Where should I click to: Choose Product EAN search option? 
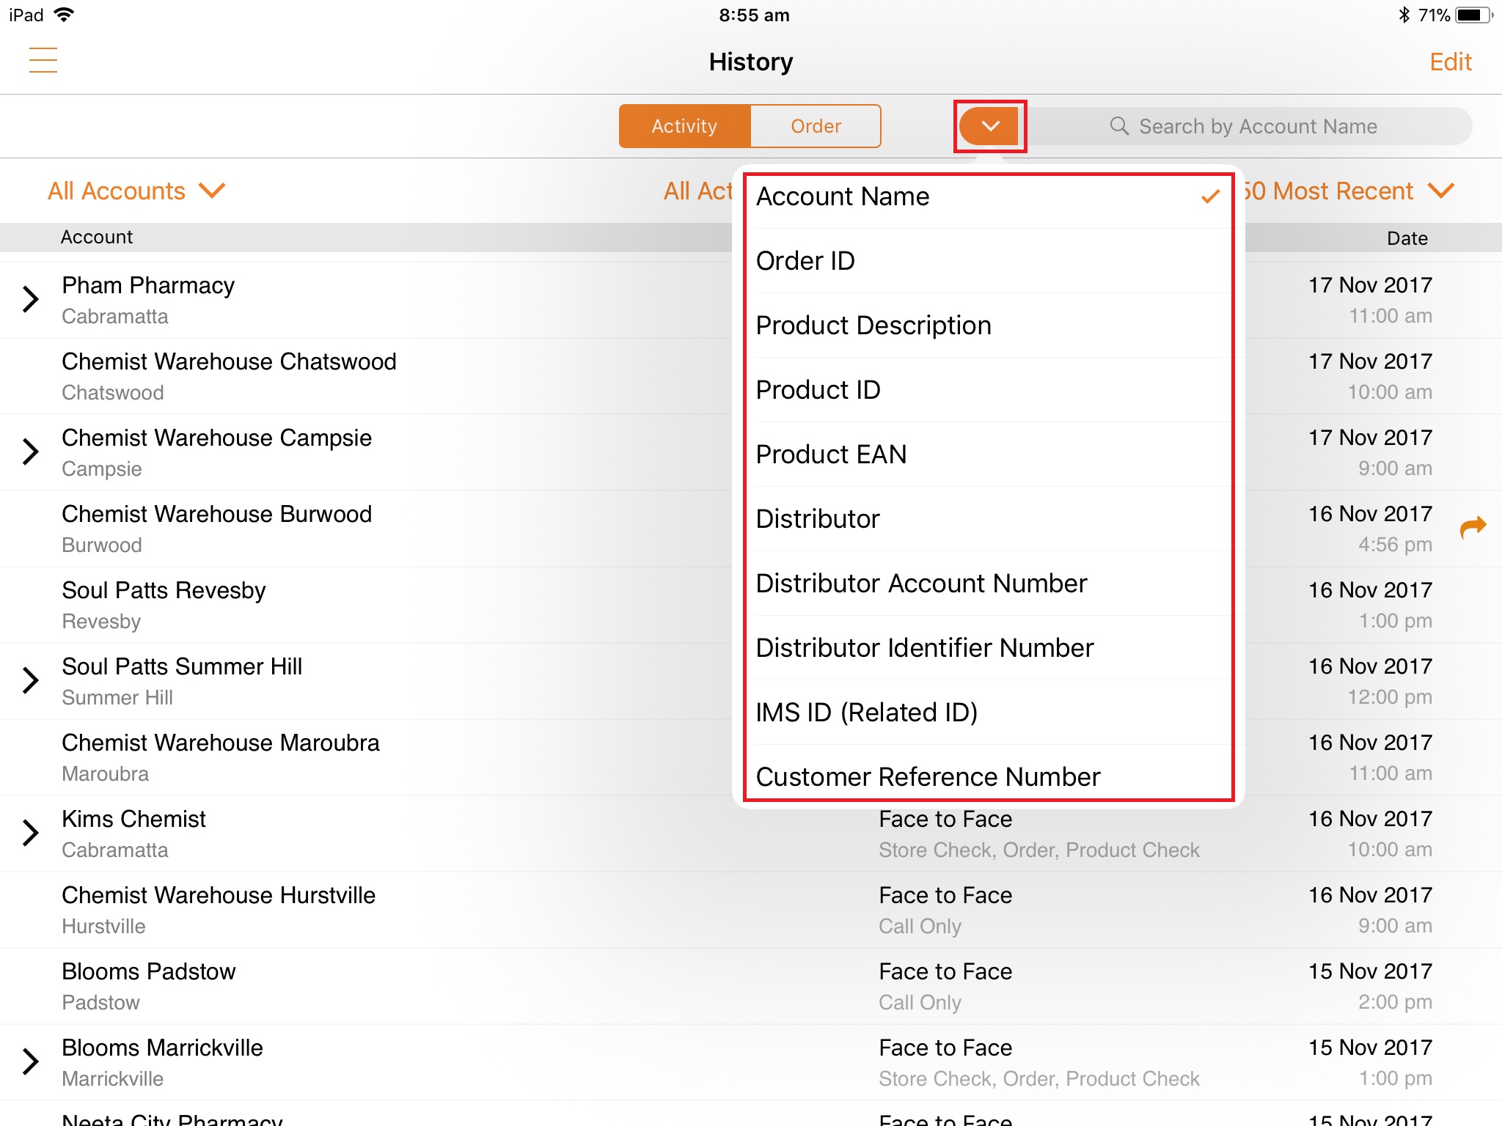[831, 455]
